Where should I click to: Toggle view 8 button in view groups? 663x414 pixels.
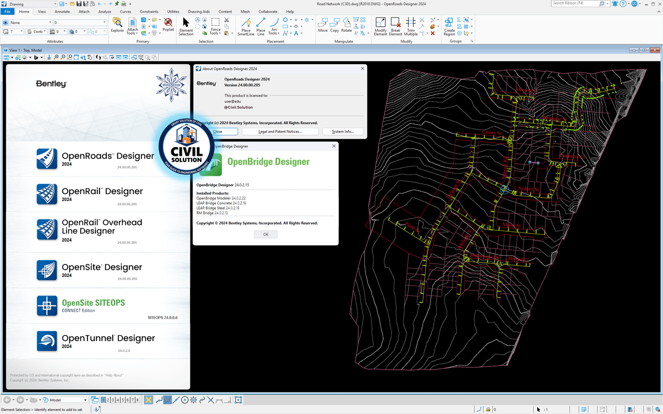click(x=137, y=400)
